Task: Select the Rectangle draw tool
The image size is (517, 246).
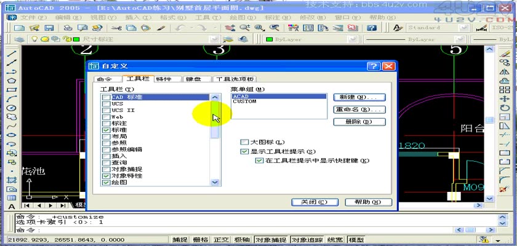Action: [x=12, y=90]
